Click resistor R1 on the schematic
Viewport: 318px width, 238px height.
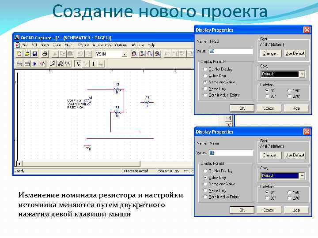pos(117,88)
